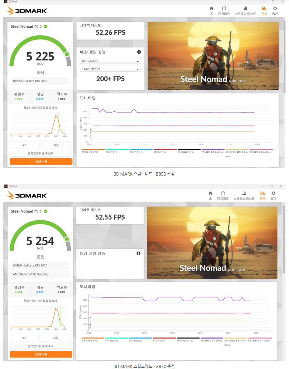Click green validation check beside 5 225 Steel Nomad score
289x369 pixels.
coord(46,26)
